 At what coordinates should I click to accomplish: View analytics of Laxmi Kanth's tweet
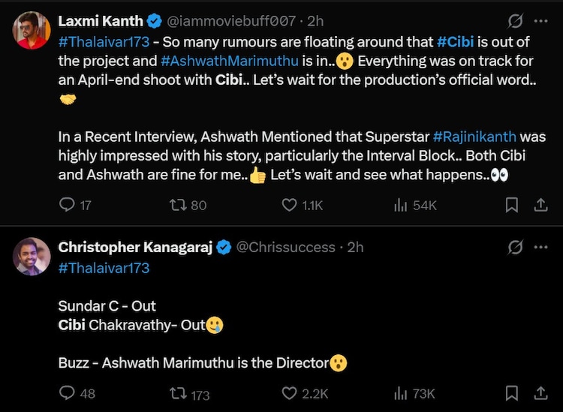click(401, 205)
